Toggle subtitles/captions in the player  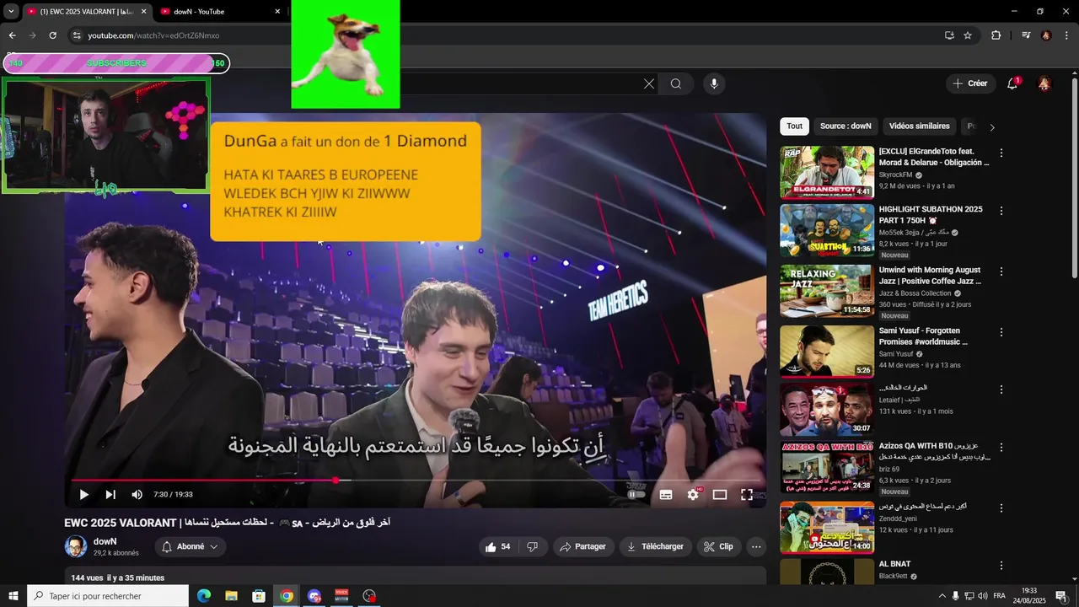[666, 495]
